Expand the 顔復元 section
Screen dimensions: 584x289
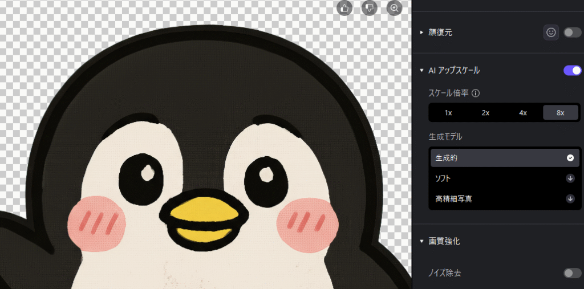(422, 32)
